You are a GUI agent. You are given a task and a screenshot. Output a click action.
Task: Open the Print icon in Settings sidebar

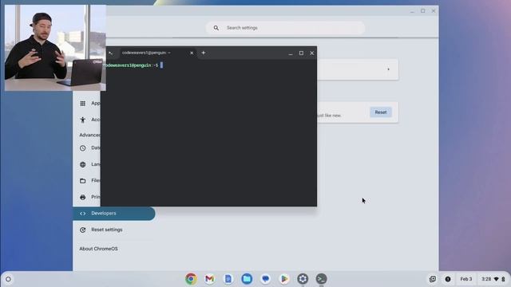(83, 197)
